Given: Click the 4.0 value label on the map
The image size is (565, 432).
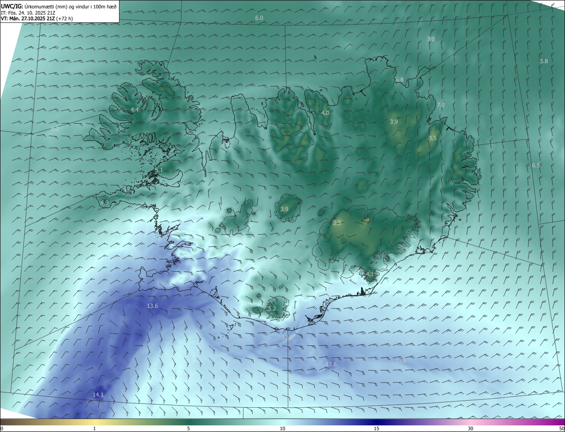Looking at the screenshot, I should tap(325, 113).
